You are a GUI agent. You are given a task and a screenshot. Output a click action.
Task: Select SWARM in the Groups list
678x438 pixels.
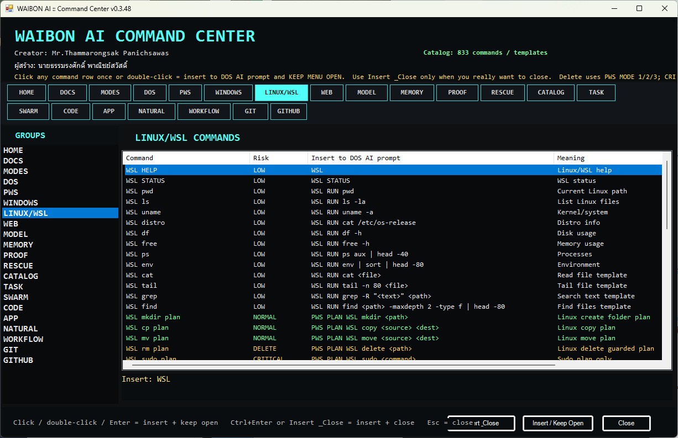coord(60,297)
